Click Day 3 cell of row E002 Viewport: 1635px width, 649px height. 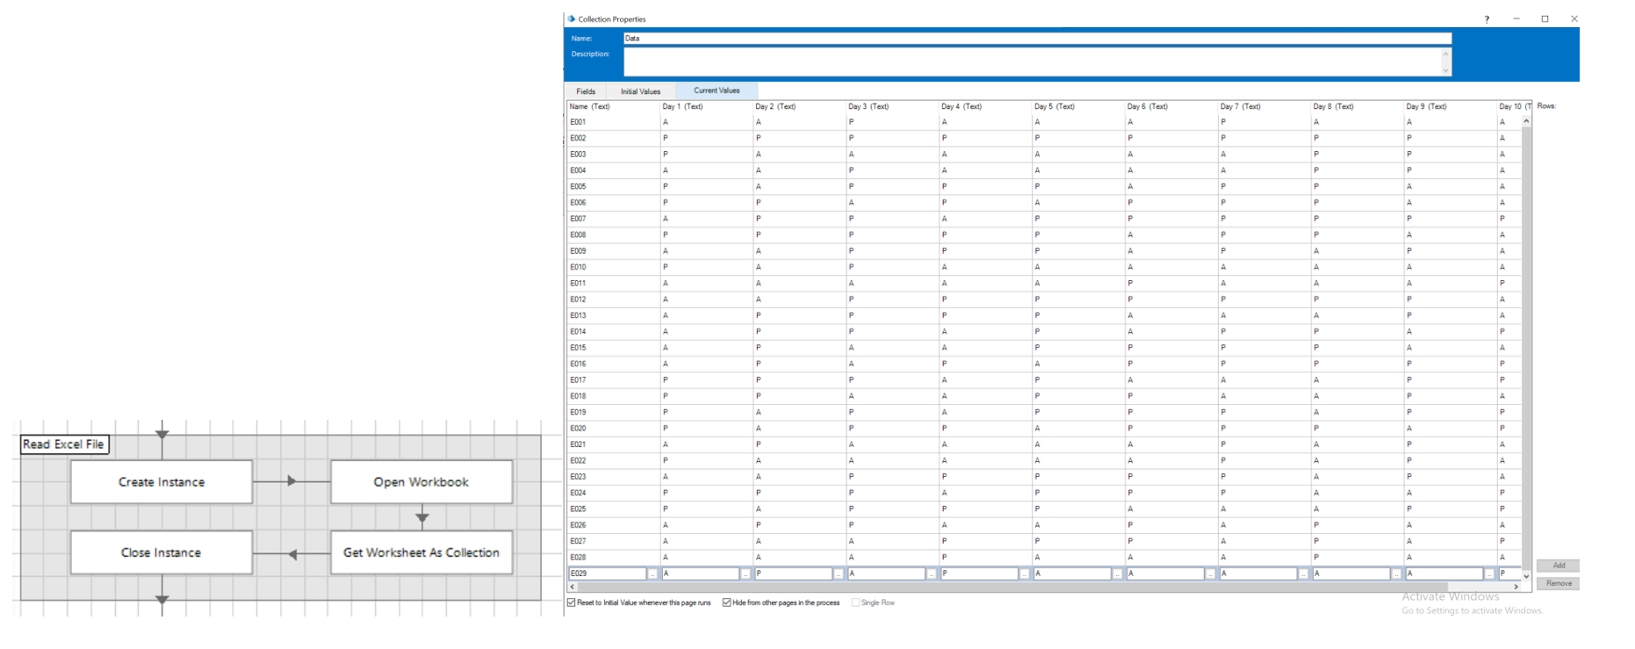click(892, 139)
